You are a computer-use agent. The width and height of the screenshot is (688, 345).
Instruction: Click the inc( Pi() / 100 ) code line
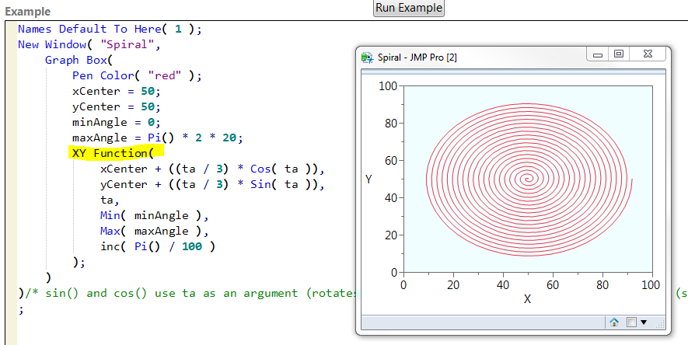tap(158, 247)
